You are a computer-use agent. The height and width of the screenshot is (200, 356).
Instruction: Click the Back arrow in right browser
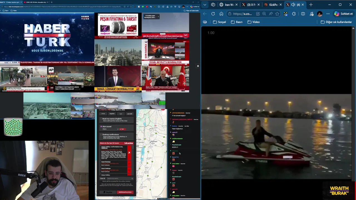pos(205,14)
